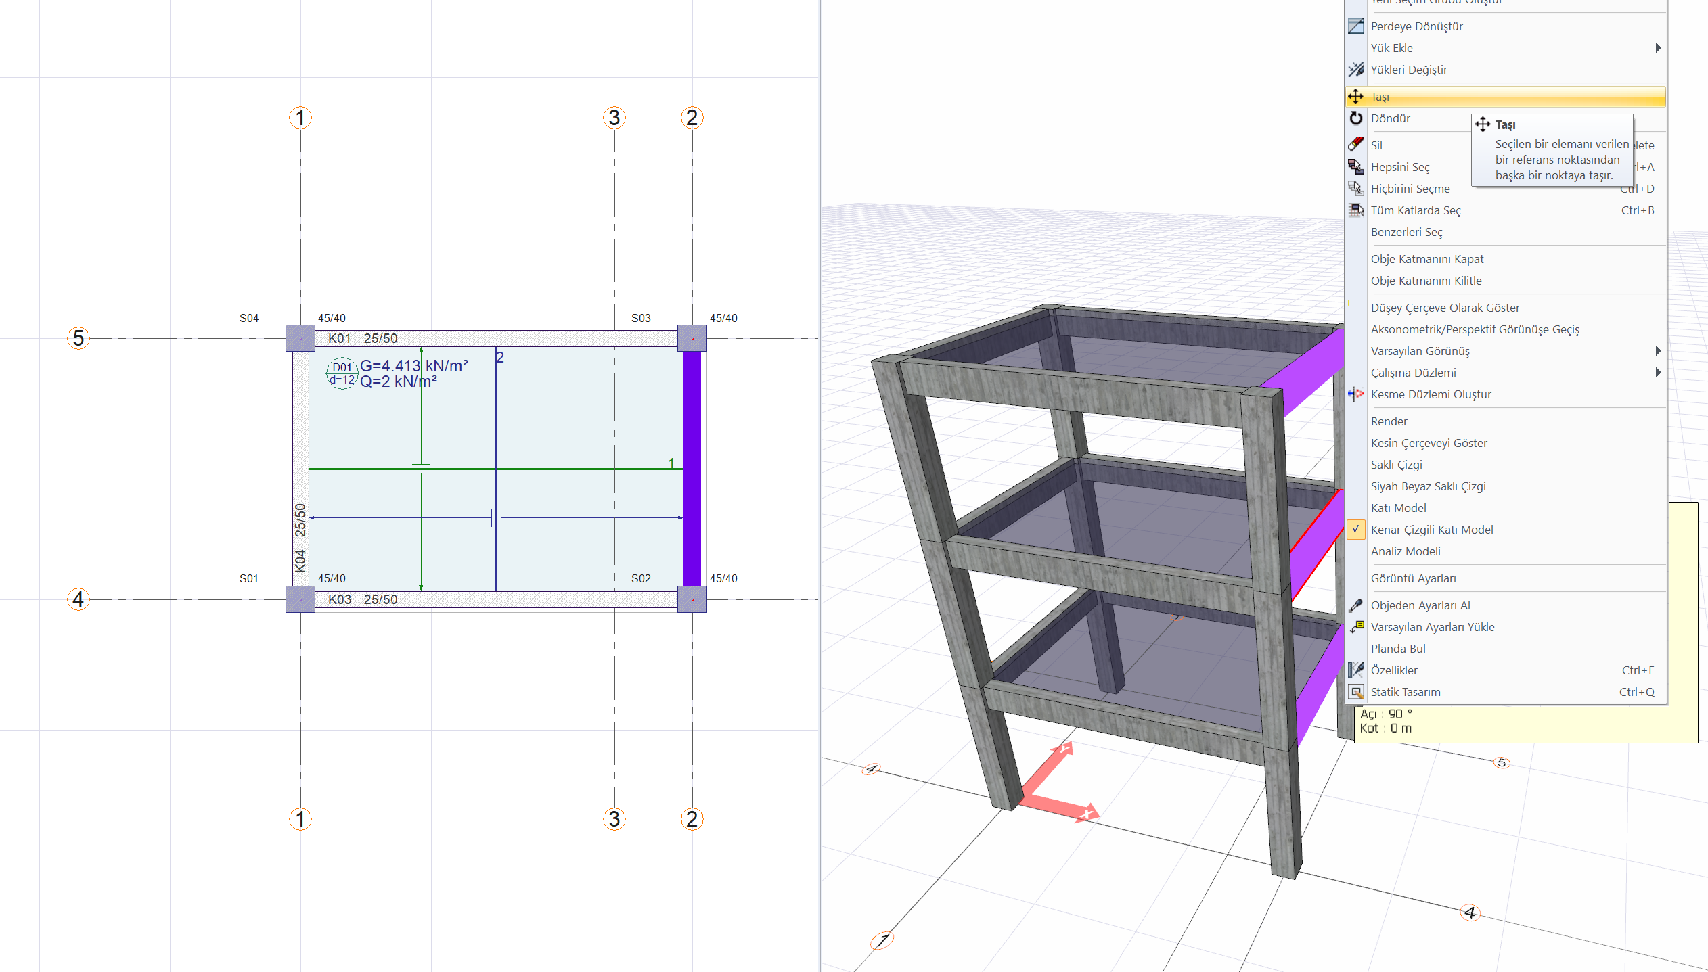Enable the Katı Model display mode
This screenshot has width=1708, height=972.
(1398, 508)
